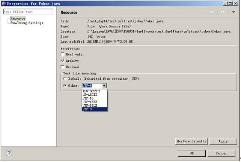
Task: Uncheck the Archive checkbox
Action: pos(63,61)
